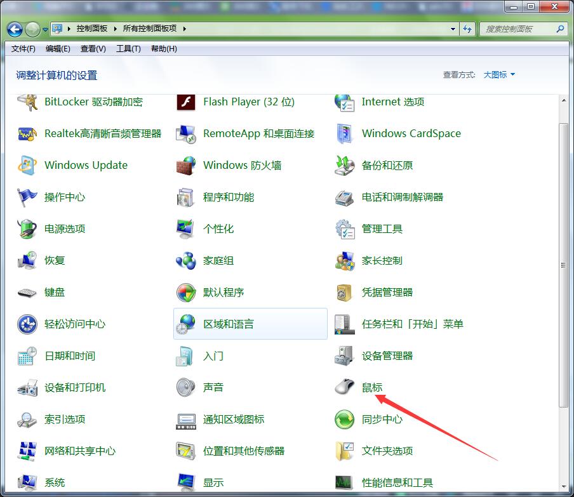This screenshot has width=574, height=497.
Task: Open the 恢复 icon
Action: 27,261
